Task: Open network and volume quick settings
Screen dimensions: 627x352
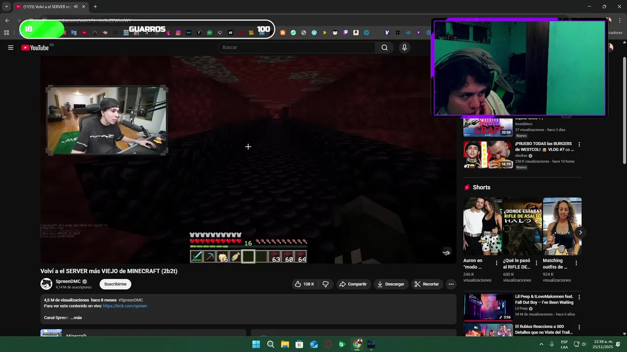Action: (x=580, y=344)
